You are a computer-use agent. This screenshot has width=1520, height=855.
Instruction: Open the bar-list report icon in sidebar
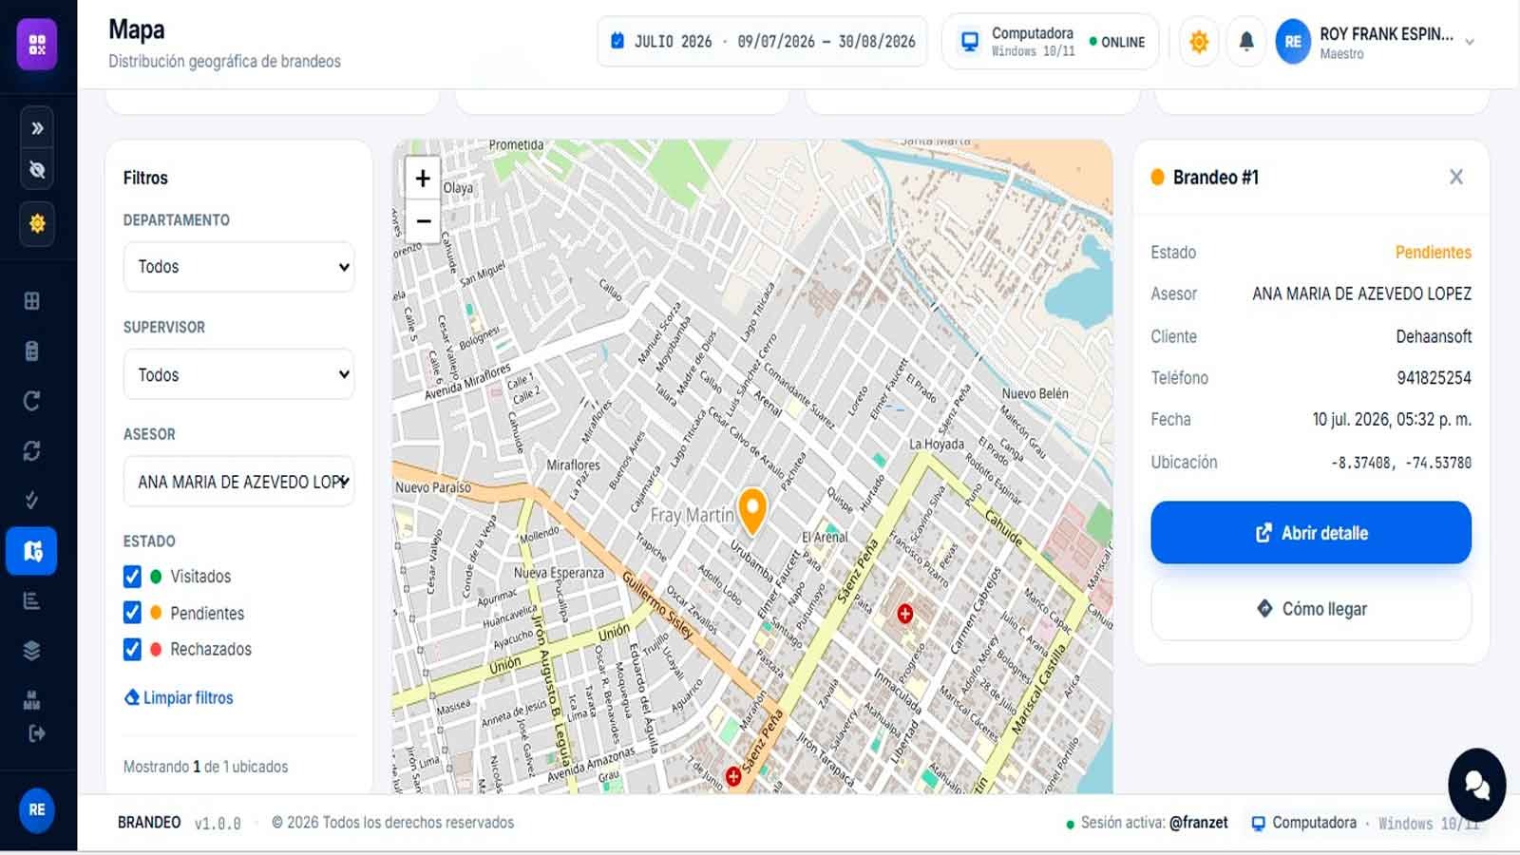31,600
